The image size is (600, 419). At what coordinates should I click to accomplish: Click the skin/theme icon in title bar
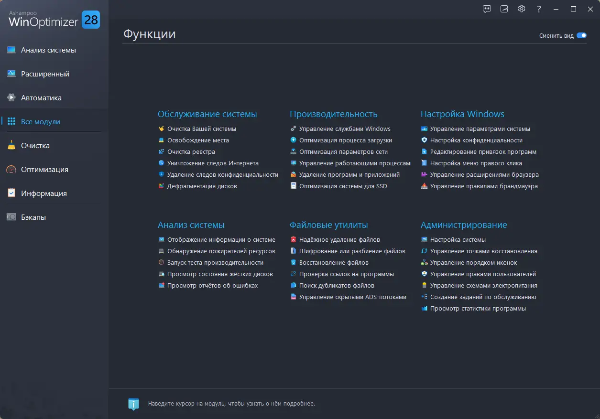504,9
